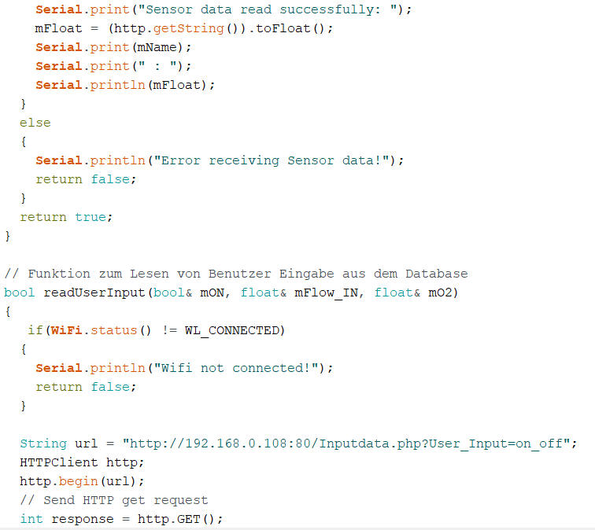
Task: Click the http.begin(url) call
Action: (x=82, y=480)
